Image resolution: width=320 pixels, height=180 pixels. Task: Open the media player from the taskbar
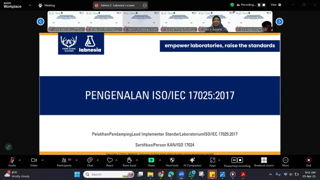coord(233,174)
